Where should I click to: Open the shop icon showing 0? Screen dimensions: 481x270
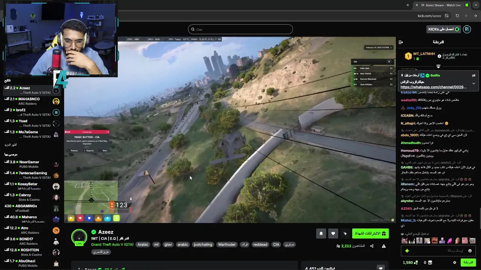coord(428,262)
